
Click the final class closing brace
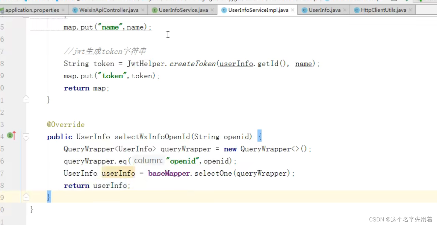(32, 209)
